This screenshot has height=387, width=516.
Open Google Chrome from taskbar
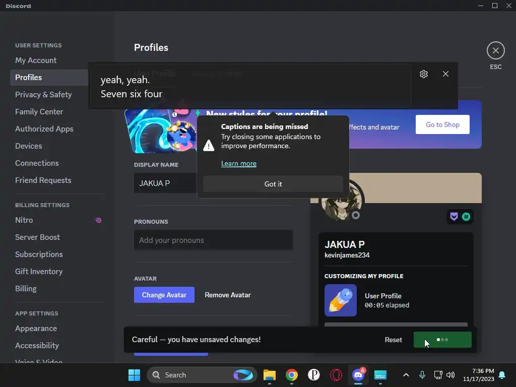(292, 375)
